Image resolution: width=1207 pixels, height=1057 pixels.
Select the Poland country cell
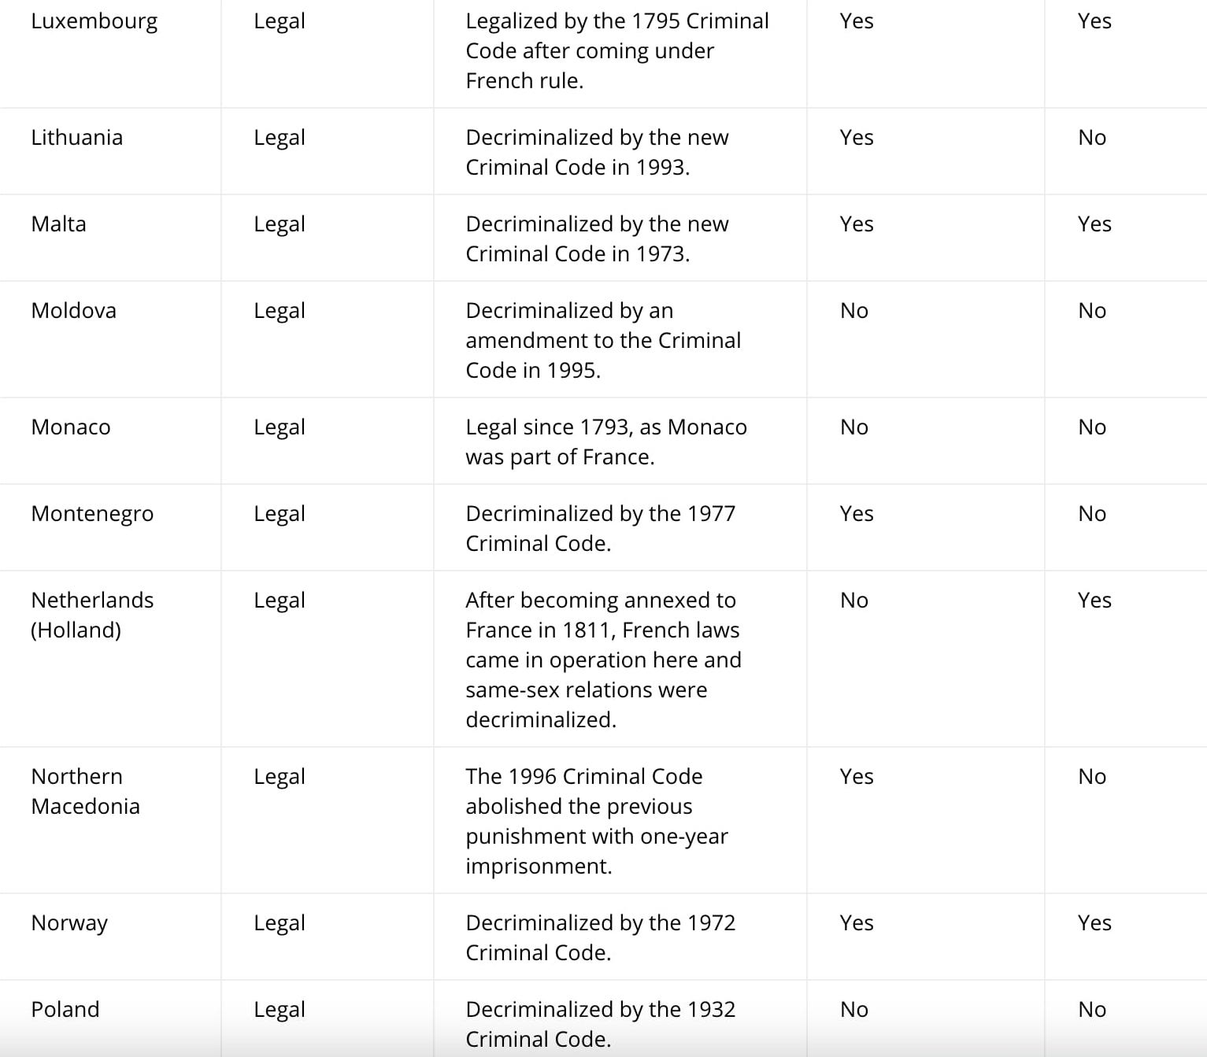pos(65,1010)
